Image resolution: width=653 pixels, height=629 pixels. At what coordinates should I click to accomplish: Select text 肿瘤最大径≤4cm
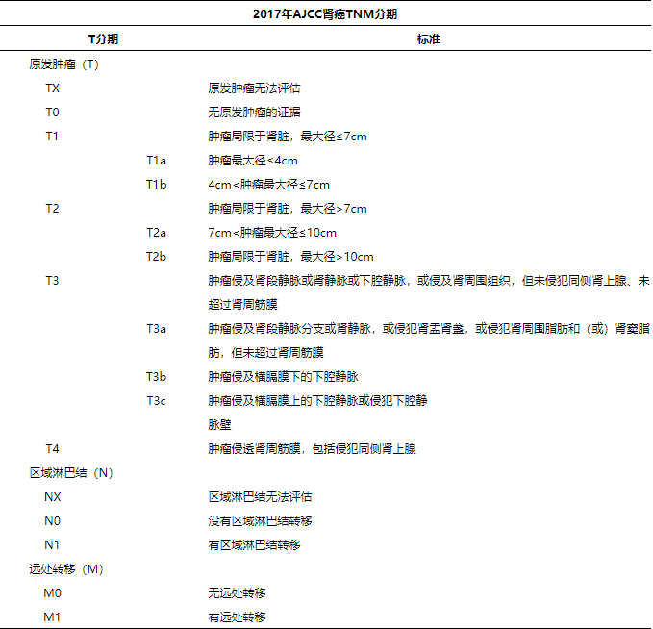[253, 161]
